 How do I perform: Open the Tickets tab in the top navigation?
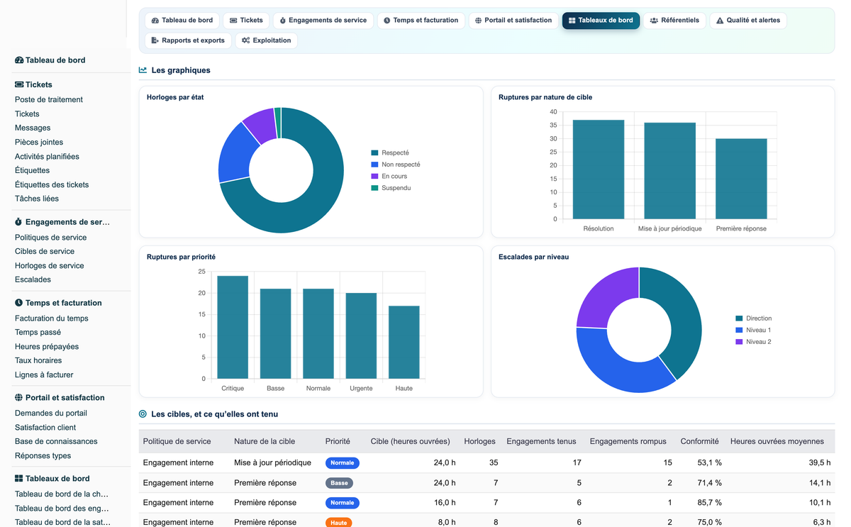pyautogui.click(x=246, y=21)
